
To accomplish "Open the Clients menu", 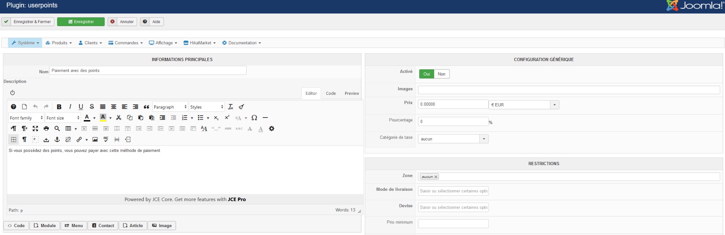I will coord(90,43).
